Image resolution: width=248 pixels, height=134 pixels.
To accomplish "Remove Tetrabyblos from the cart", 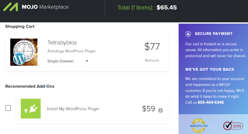I will (x=152, y=60).
